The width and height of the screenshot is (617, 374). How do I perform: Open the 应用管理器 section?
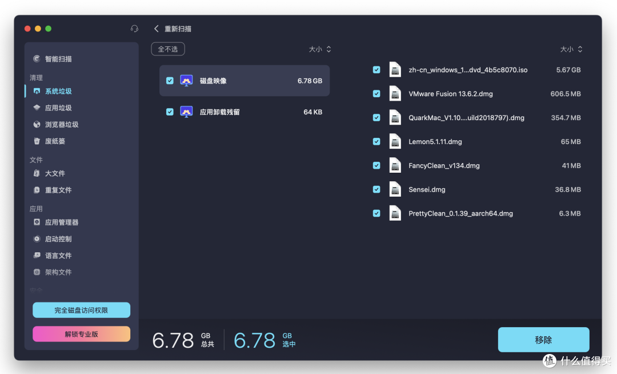click(62, 222)
